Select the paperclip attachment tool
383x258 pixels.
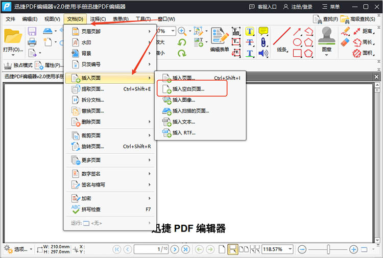pyautogui.click(x=264, y=42)
